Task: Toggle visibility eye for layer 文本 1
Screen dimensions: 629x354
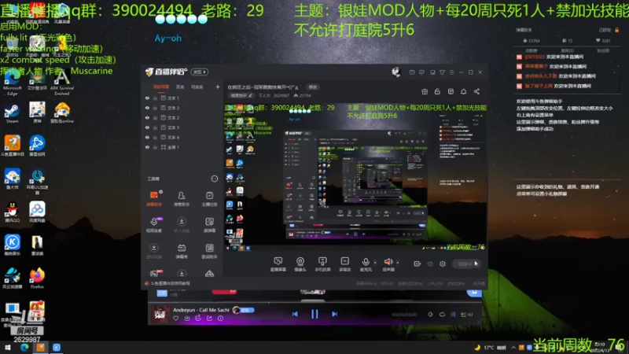Action: tap(147, 98)
